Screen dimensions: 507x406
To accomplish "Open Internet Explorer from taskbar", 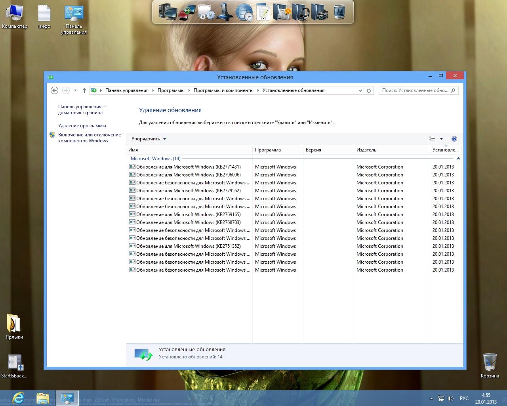I will click(x=18, y=398).
